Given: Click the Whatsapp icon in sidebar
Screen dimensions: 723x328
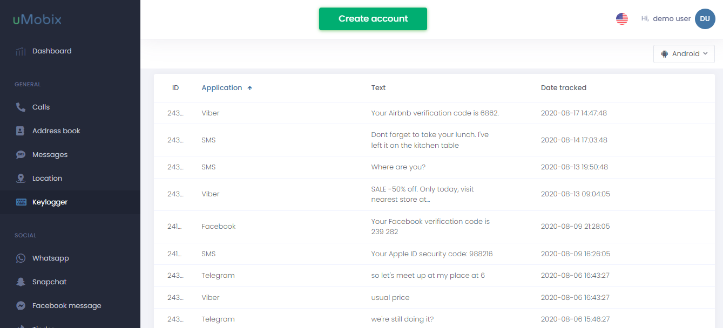Looking at the screenshot, I should [x=21, y=258].
